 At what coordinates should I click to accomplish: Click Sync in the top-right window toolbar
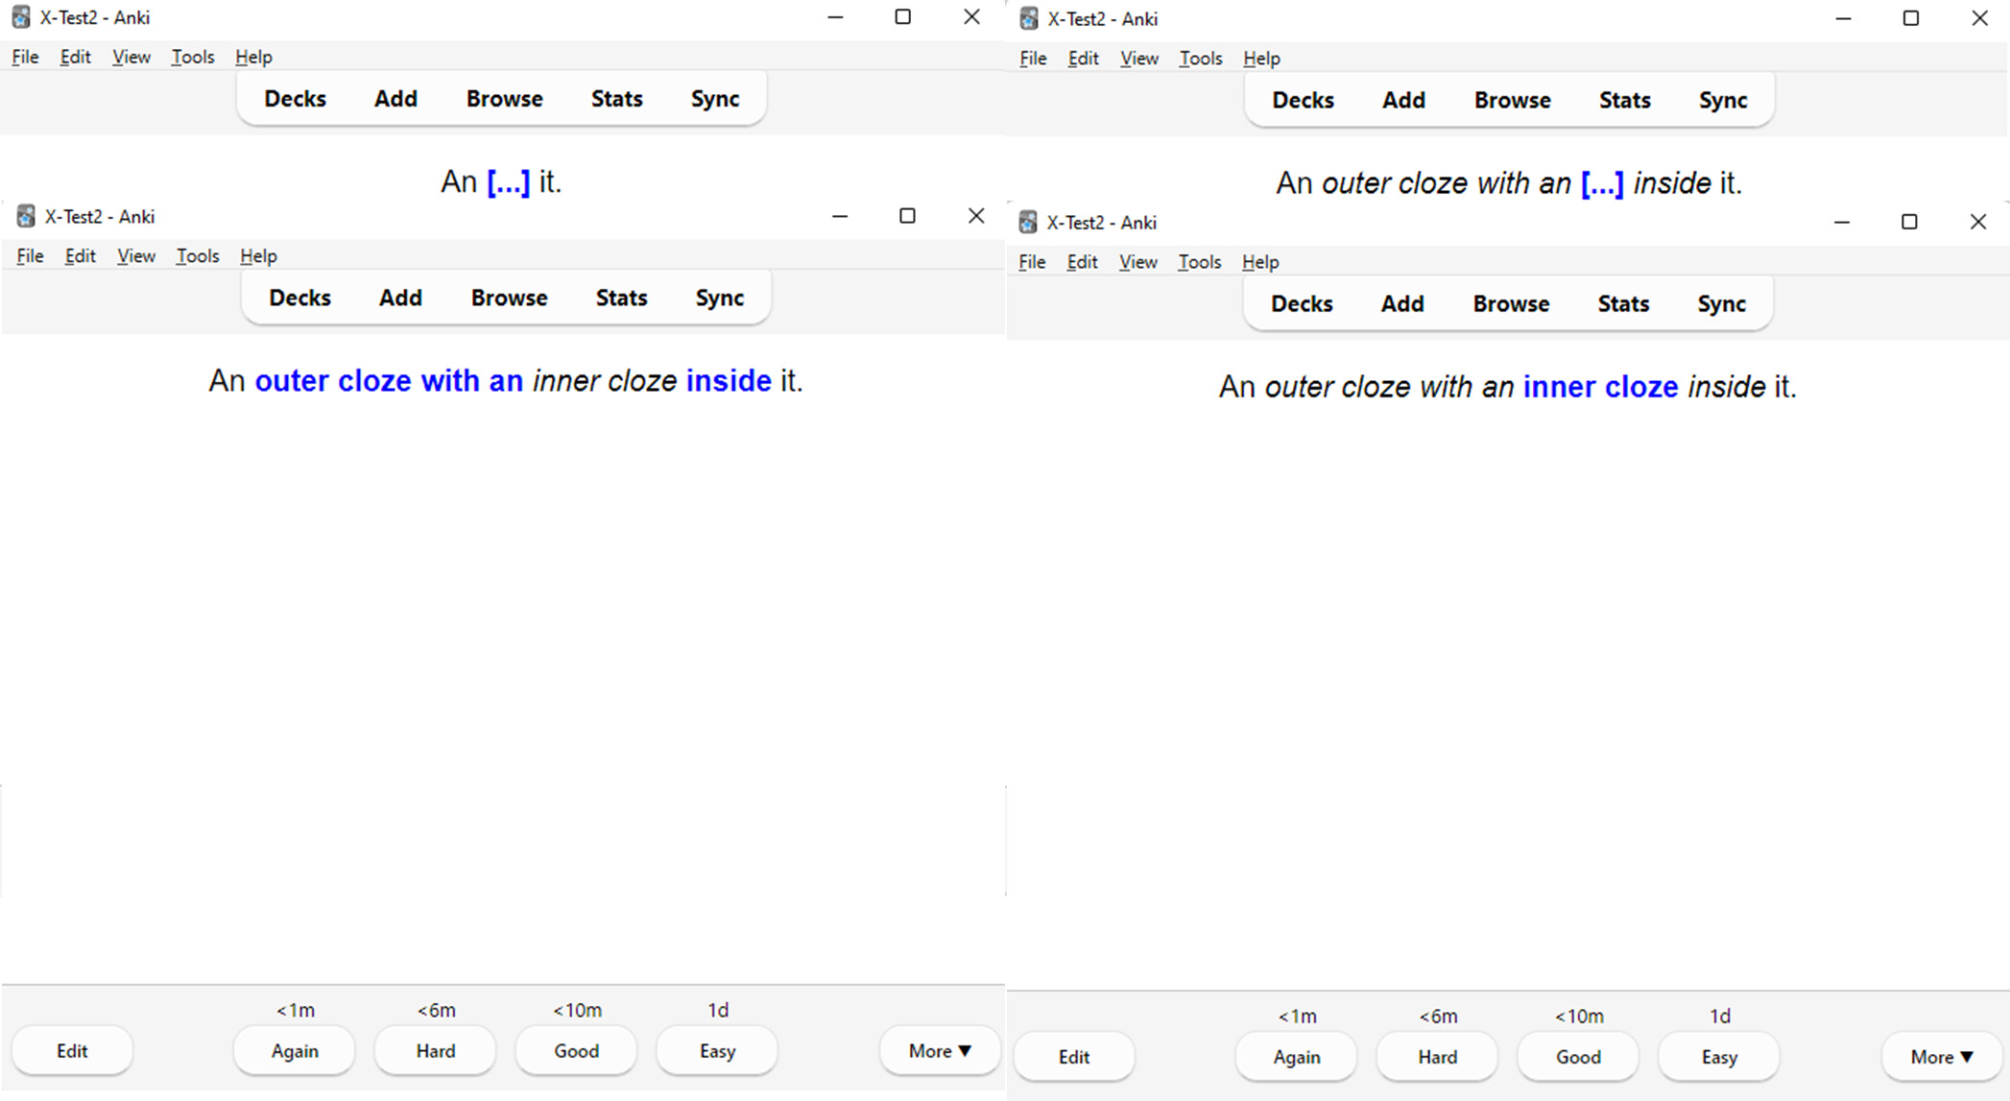[x=1722, y=101]
